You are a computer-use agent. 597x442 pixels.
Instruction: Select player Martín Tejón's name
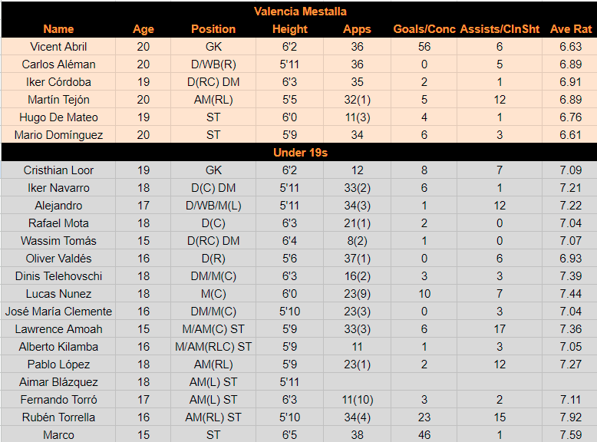(x=58, y=100)
